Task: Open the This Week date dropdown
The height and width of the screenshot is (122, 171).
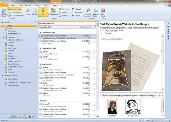Action: pos(65,9)
